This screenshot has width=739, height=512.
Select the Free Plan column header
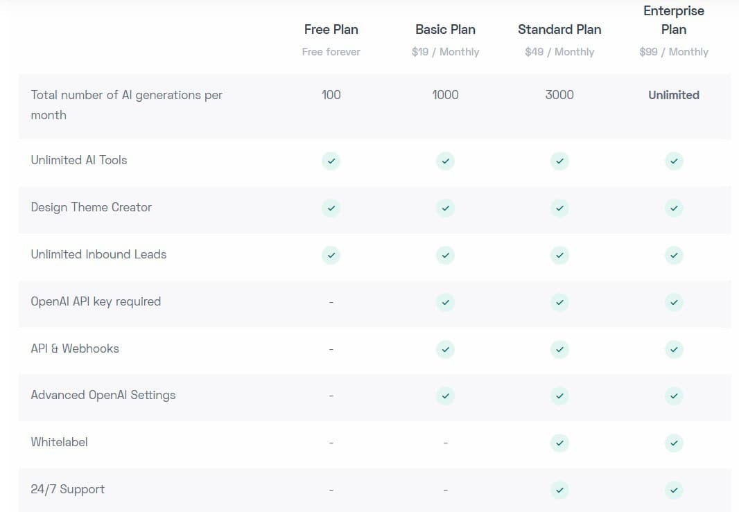(x=331, y=29)
